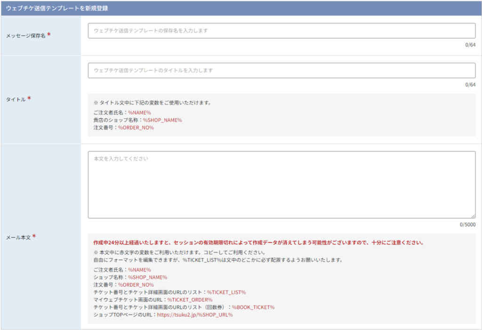Click the header ウェブチケ送信テンプレートを新規登録

coord(57,8)
